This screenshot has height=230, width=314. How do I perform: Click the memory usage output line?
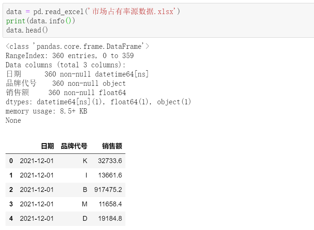[x=47, y=111]
